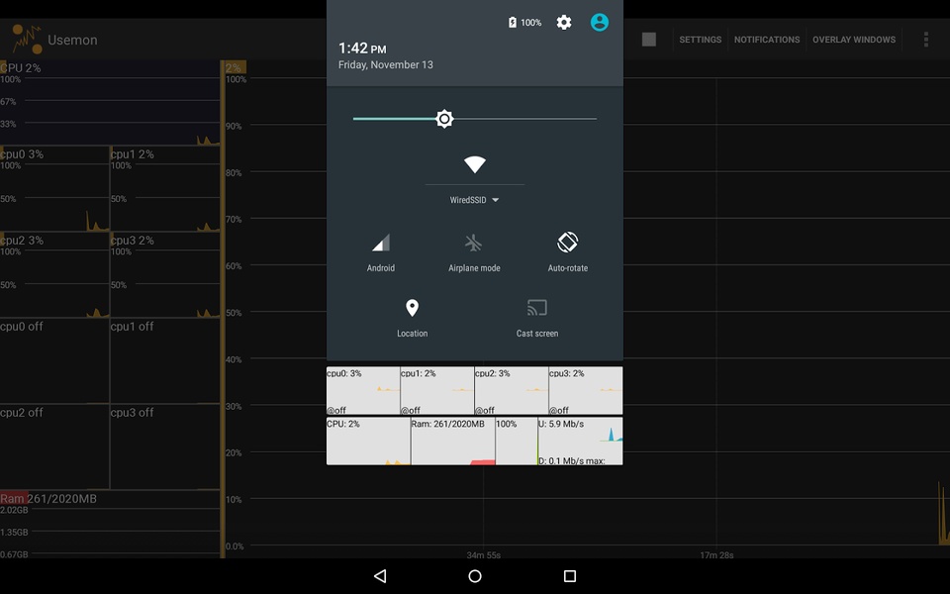This screenshot has height=594, width=950.
Task: Toggle the Auto-rotate tile
Action: point(568,253)
